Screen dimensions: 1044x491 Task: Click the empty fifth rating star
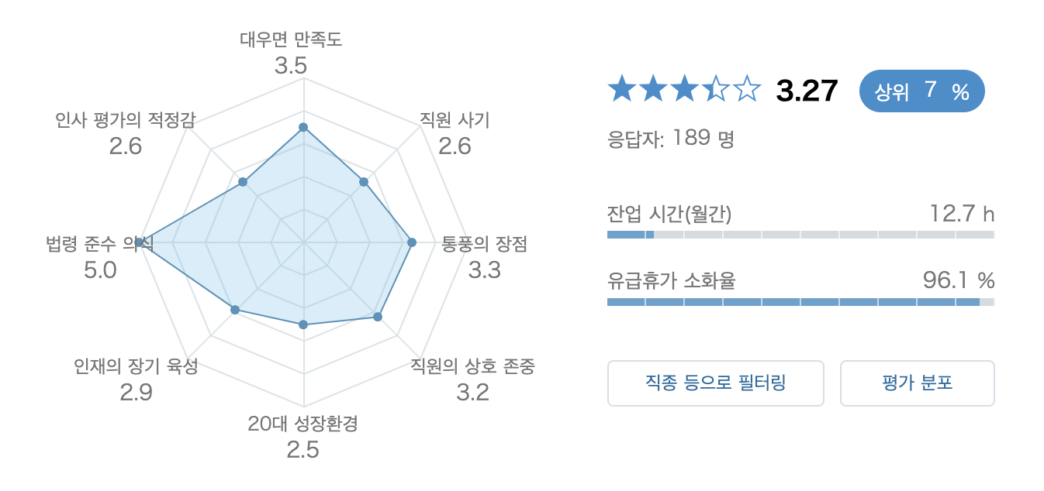(x=746, y=90)
